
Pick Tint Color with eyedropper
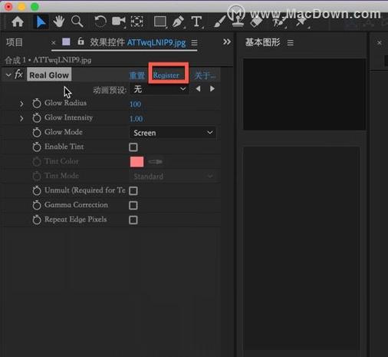pyautogui.click(x=155, y=162)
